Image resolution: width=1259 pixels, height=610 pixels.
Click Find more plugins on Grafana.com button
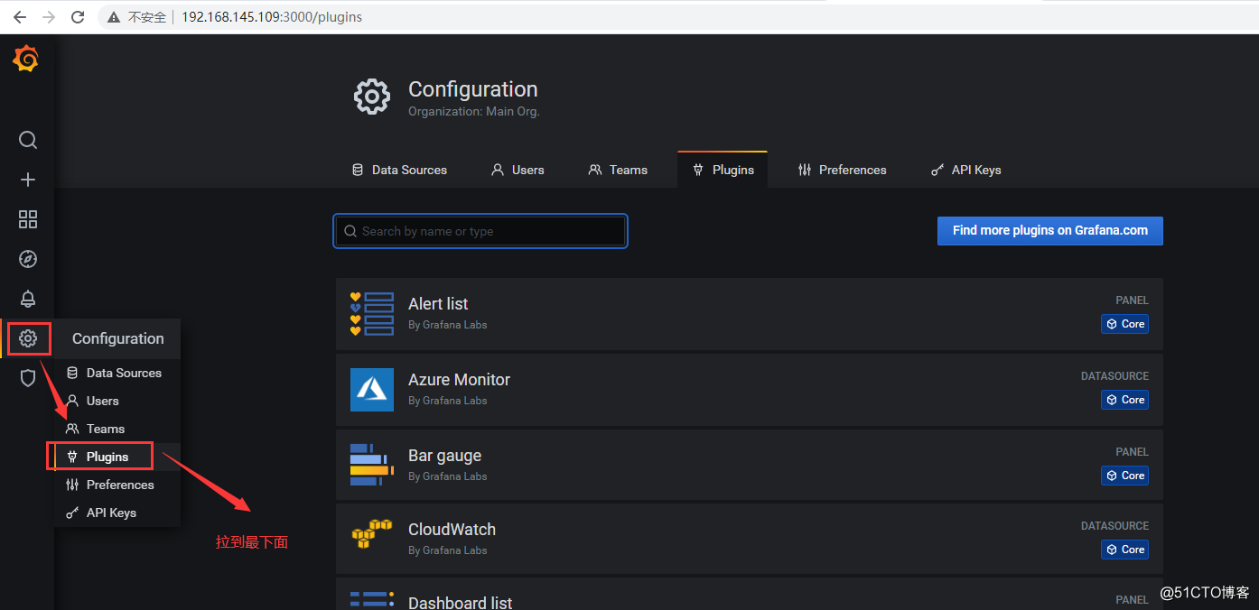click(1050, 230)
